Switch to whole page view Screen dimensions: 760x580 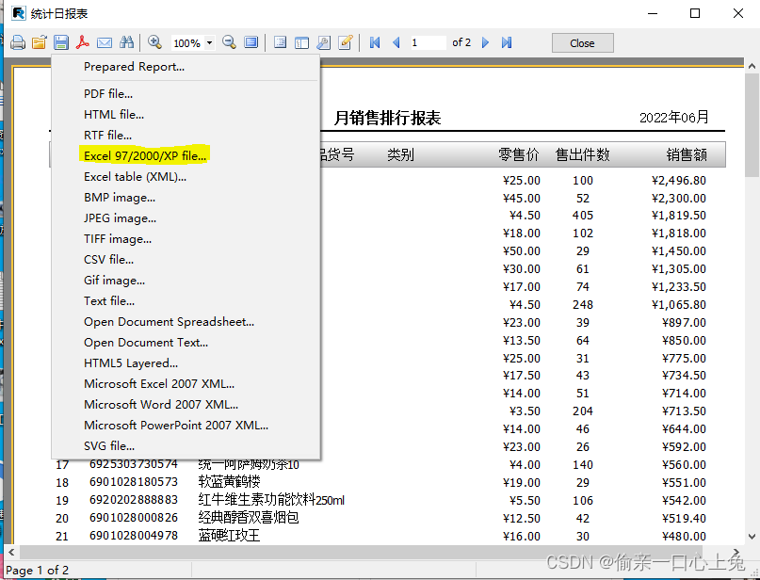tap(250, 41)
